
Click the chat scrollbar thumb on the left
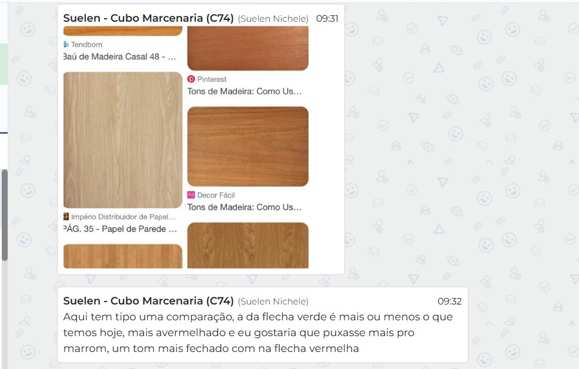5,215
